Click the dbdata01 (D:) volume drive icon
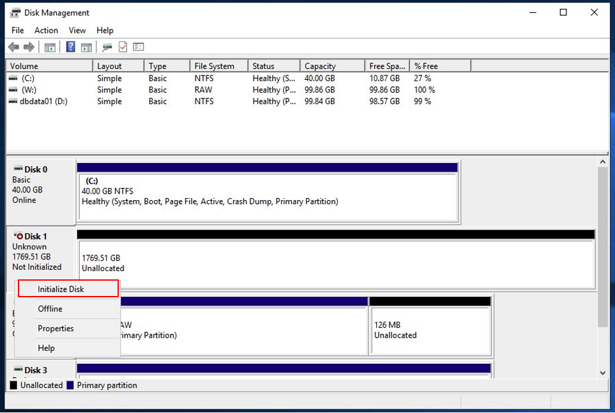 [13, 101]
